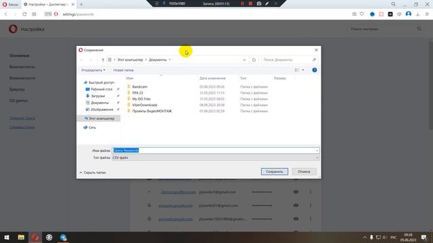The image size is (433, 243).
Task: Open Opera profile account avatar
Action: tap(409, 14)
